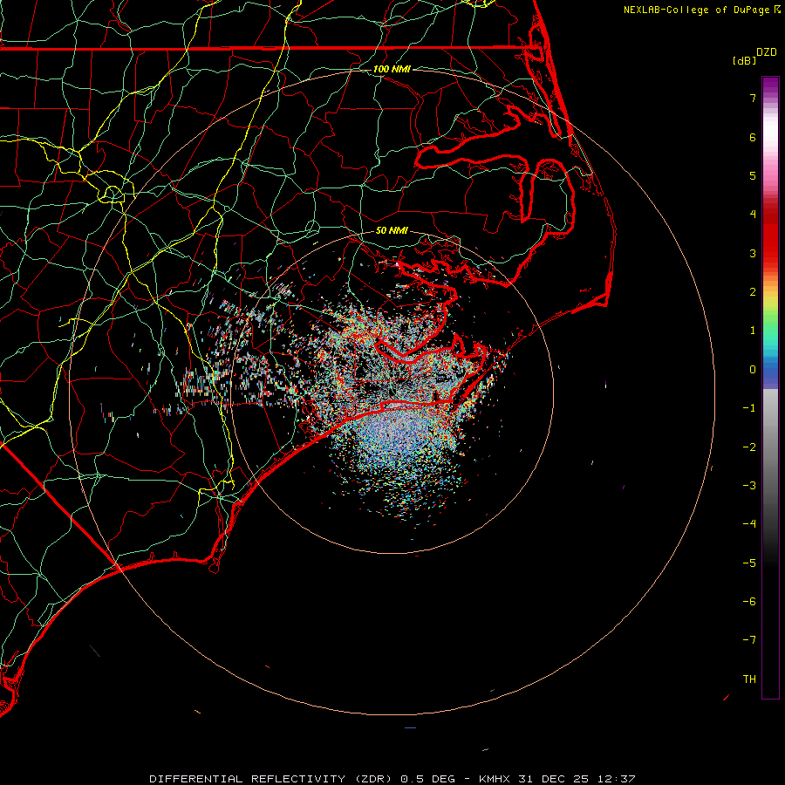
Task: Click the 12:37 timestamp in footer
Action: pos(618,778)
